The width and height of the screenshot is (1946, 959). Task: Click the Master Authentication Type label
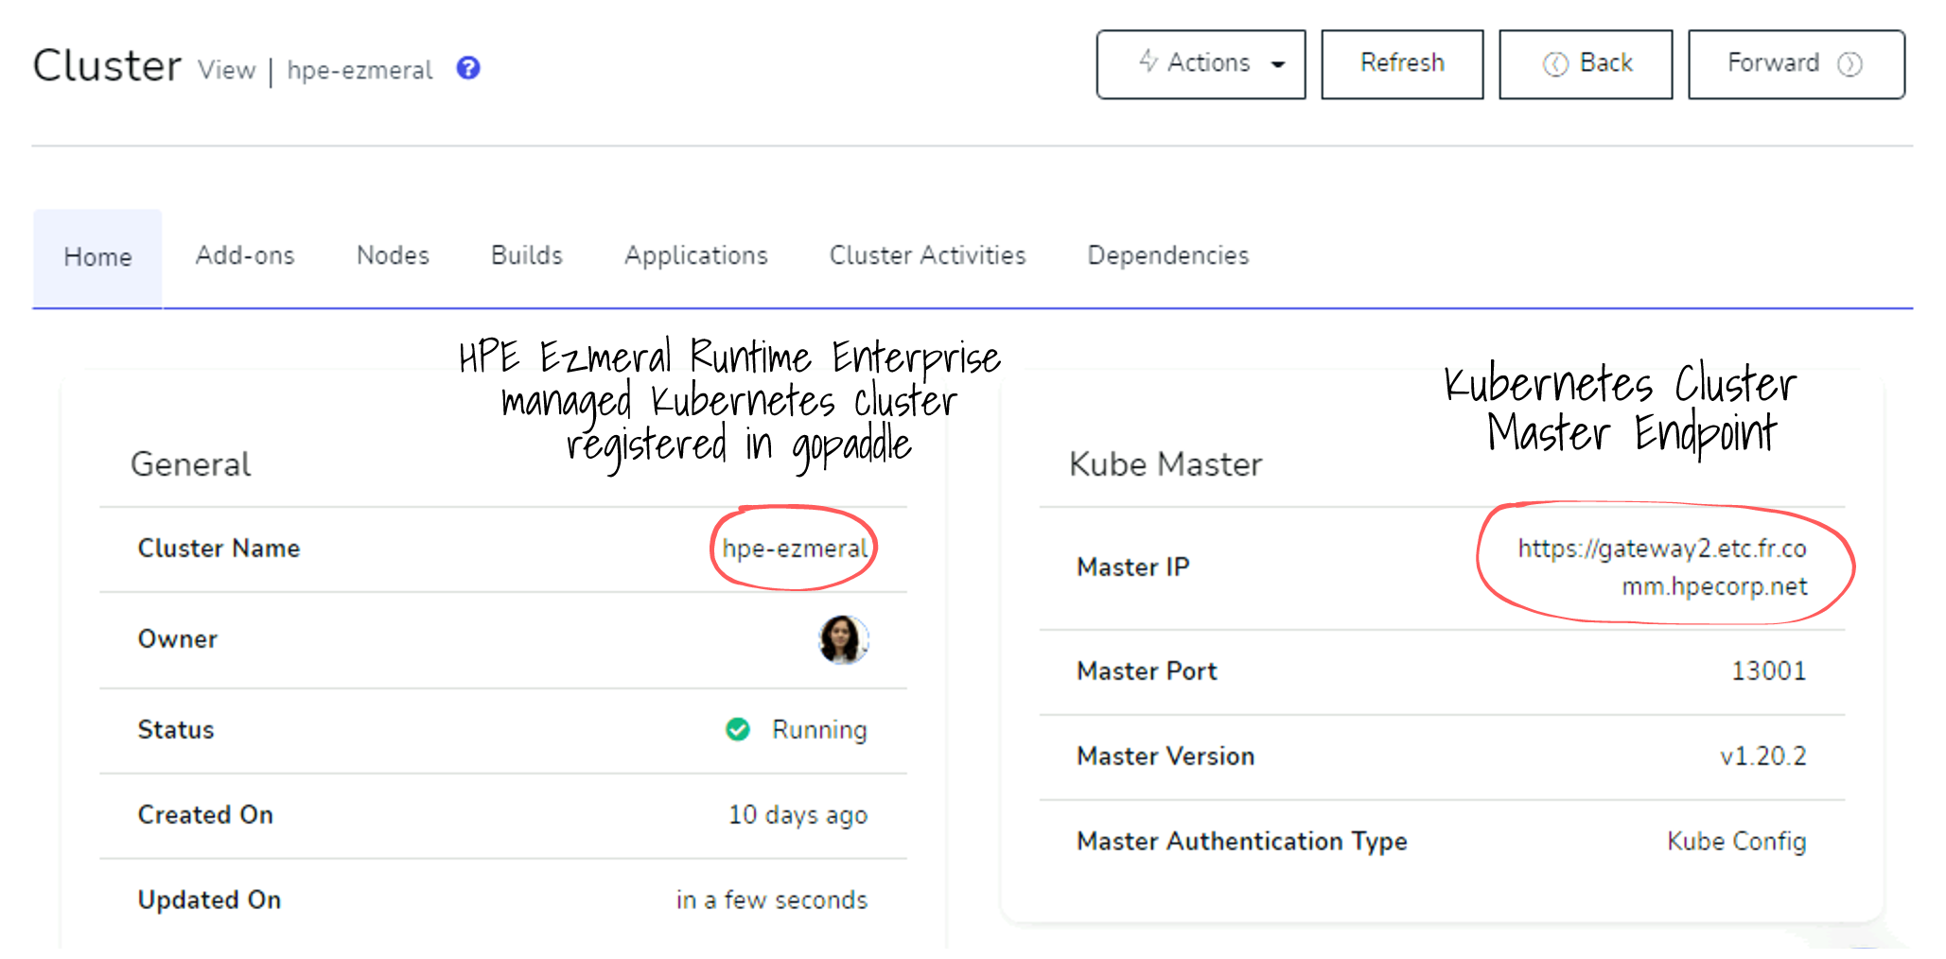pyautogui.click(x=1242, y=842)
